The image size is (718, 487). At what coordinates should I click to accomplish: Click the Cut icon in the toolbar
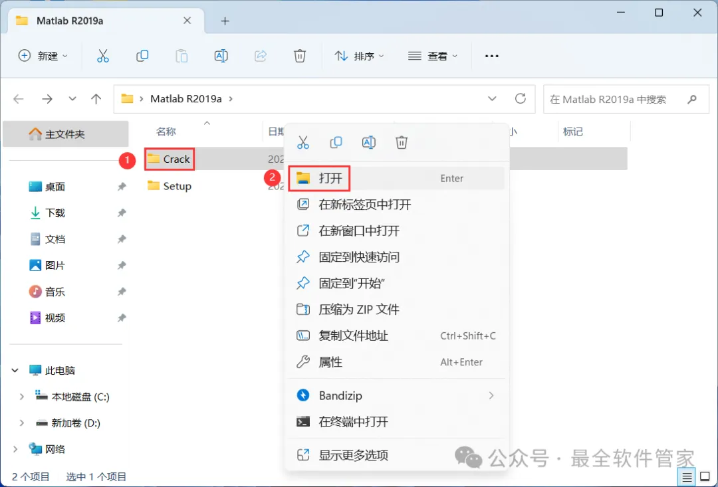[x=103, y=56]
